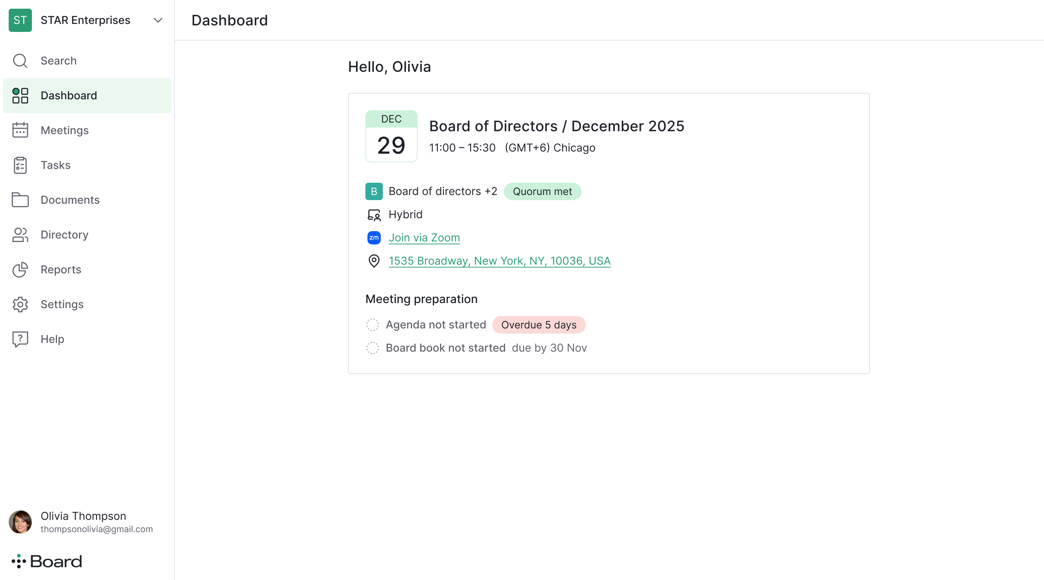Click the Board book status circle
Screen dimensions: 1044x580
pyautogui.click(x=372, y=348)
